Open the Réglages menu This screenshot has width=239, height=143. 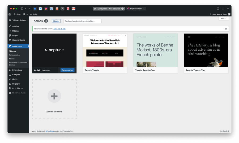[18, 84]
